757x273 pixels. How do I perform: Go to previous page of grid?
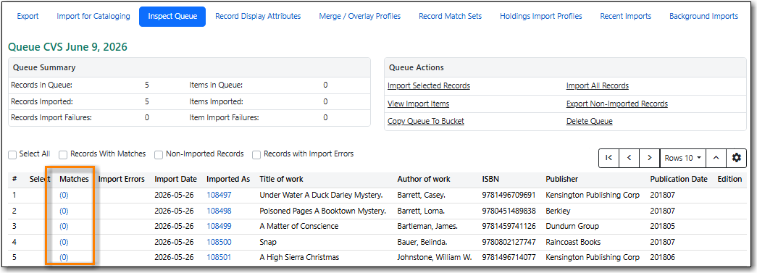coord(629,158)
